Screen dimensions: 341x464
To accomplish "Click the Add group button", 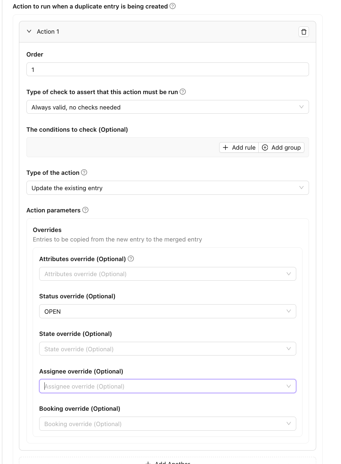I will (x=282, y=147).
